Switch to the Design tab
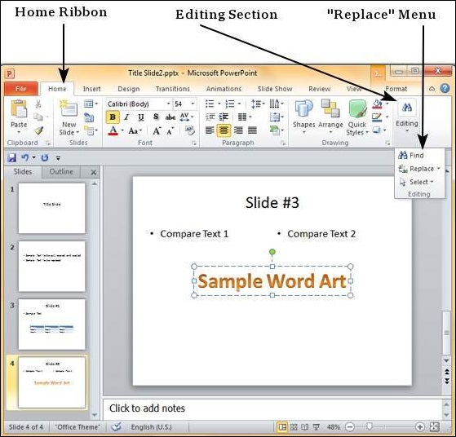The image size is (456, 437). pyautogui.click(x=129, y=89)
